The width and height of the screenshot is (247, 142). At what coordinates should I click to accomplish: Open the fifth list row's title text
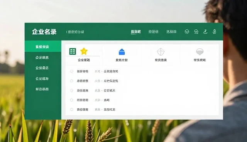coord(83,110)
